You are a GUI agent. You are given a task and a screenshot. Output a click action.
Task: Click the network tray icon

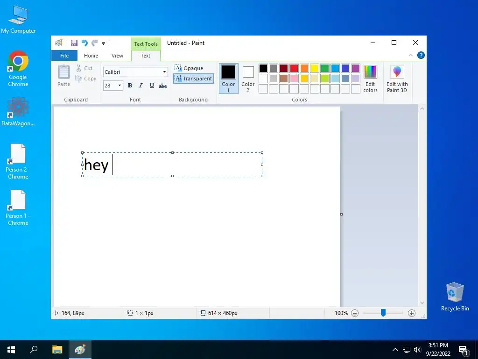click(x=407, y=350)
